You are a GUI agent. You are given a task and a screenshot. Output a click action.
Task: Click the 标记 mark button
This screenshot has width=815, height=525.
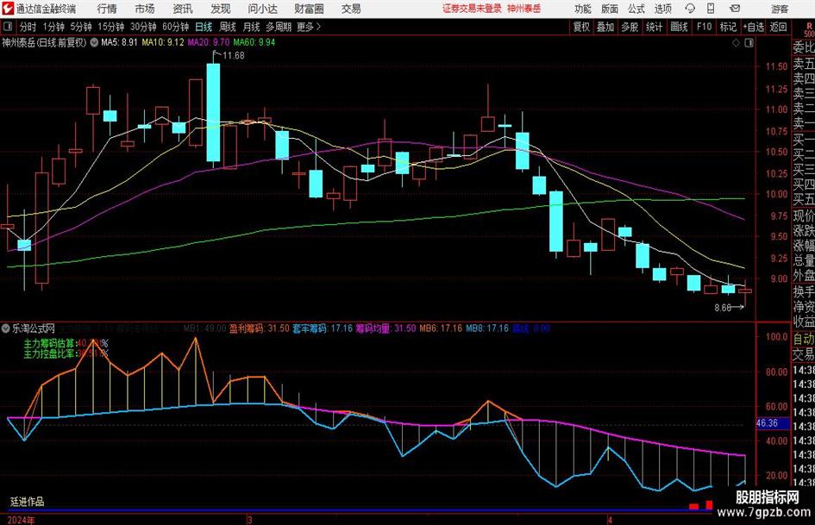point(728,27)
